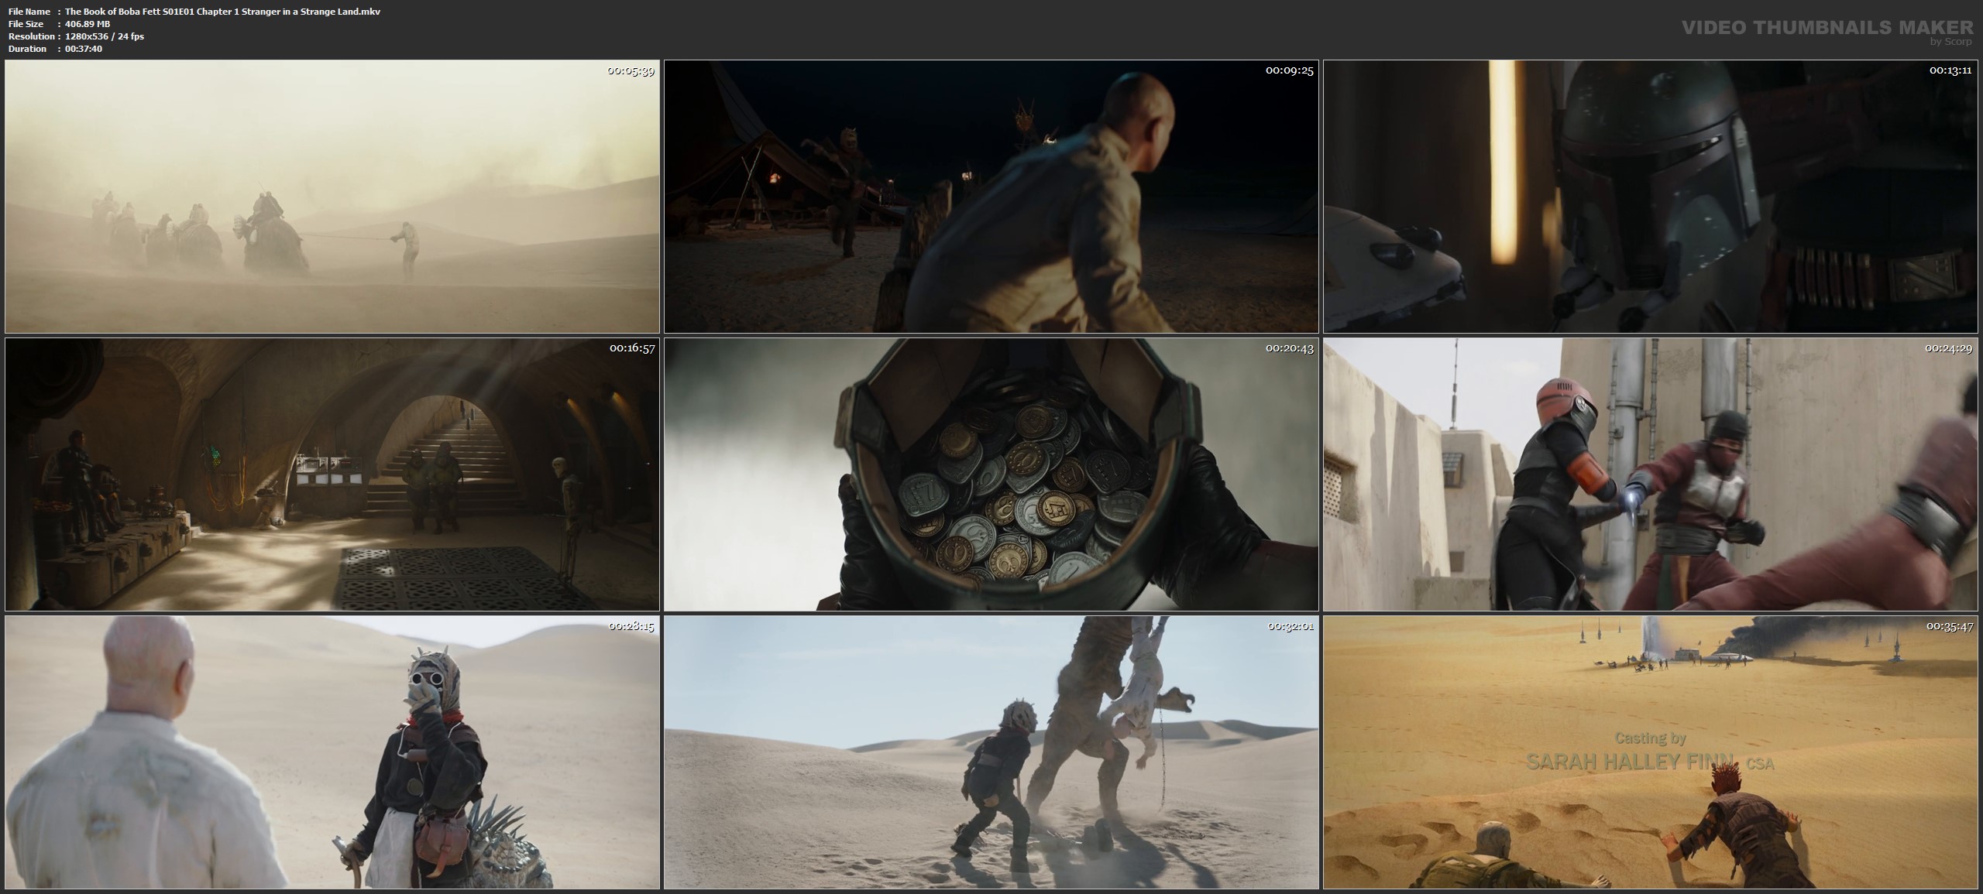Select the helmet full of coins thumbnail

(x=991, y=474)
